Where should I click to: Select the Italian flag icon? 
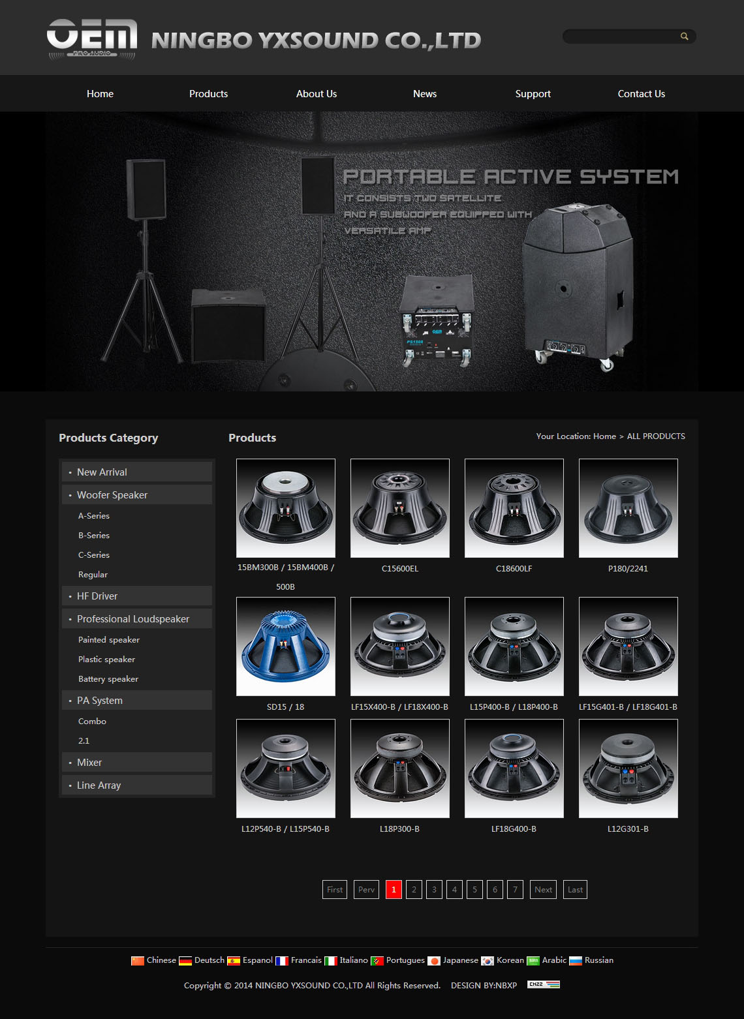tap(331, 961)
